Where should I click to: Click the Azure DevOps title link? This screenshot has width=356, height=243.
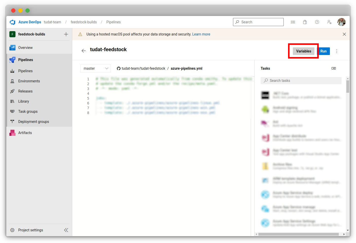click(x=30, y=22)
